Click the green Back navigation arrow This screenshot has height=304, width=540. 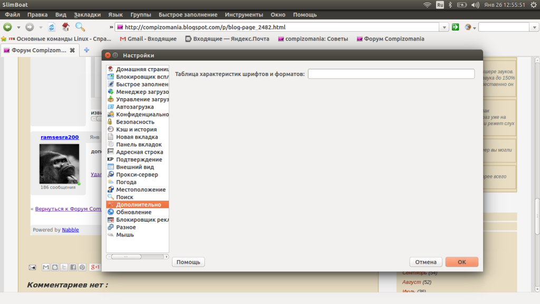7,27
